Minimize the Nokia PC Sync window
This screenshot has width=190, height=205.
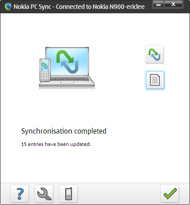[158, 4]
